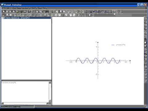Click the printer icon in the top toolbar
148x111 pixels.
[x=29, y=11]
